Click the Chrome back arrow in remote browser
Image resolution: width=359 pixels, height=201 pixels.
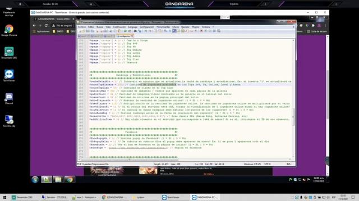(x=34, y=26)
